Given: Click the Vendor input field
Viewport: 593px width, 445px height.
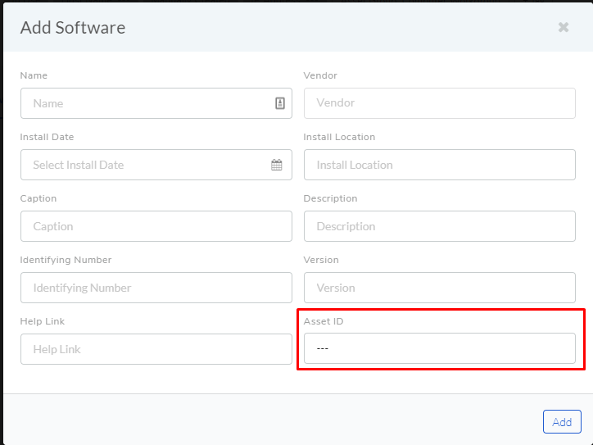Looking at the screenshot, I should click(x=440, y=103).
